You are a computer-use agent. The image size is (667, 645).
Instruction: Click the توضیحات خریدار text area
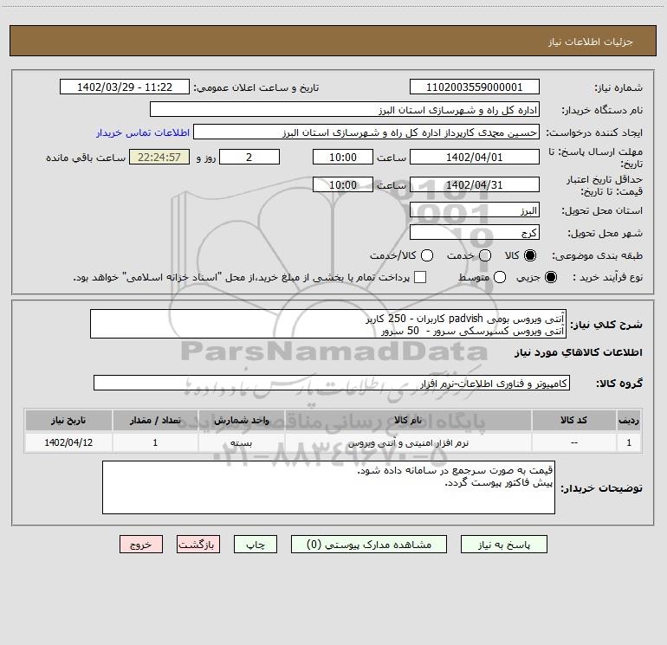(x=329, y=487)
